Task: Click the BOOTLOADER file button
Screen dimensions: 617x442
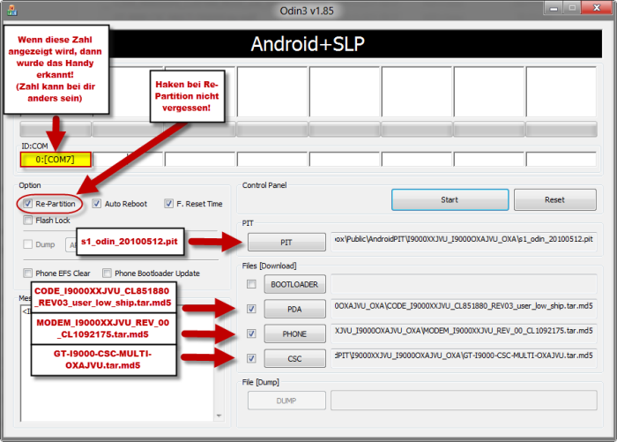Action: pos(294,284)
